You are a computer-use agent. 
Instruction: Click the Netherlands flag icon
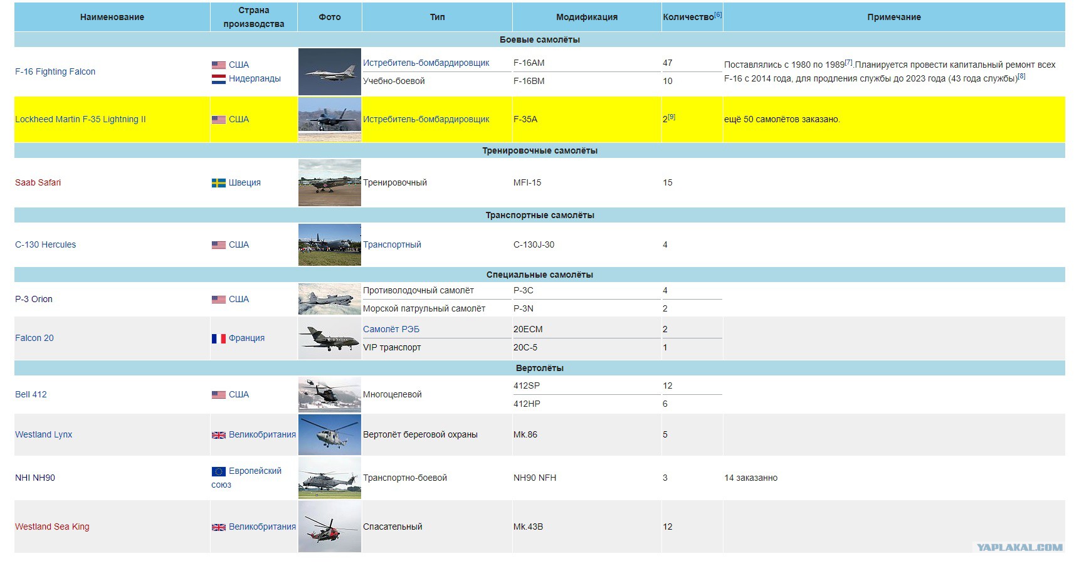[x=218, y=79]
